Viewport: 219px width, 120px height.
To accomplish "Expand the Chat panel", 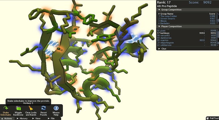I will pos(159,49).
